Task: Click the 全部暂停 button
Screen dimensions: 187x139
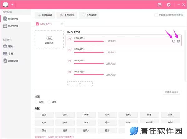Action: pyautogui.click(x=89, y=15)
